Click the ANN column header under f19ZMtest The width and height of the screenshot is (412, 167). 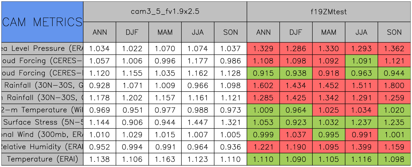point(263,32)
